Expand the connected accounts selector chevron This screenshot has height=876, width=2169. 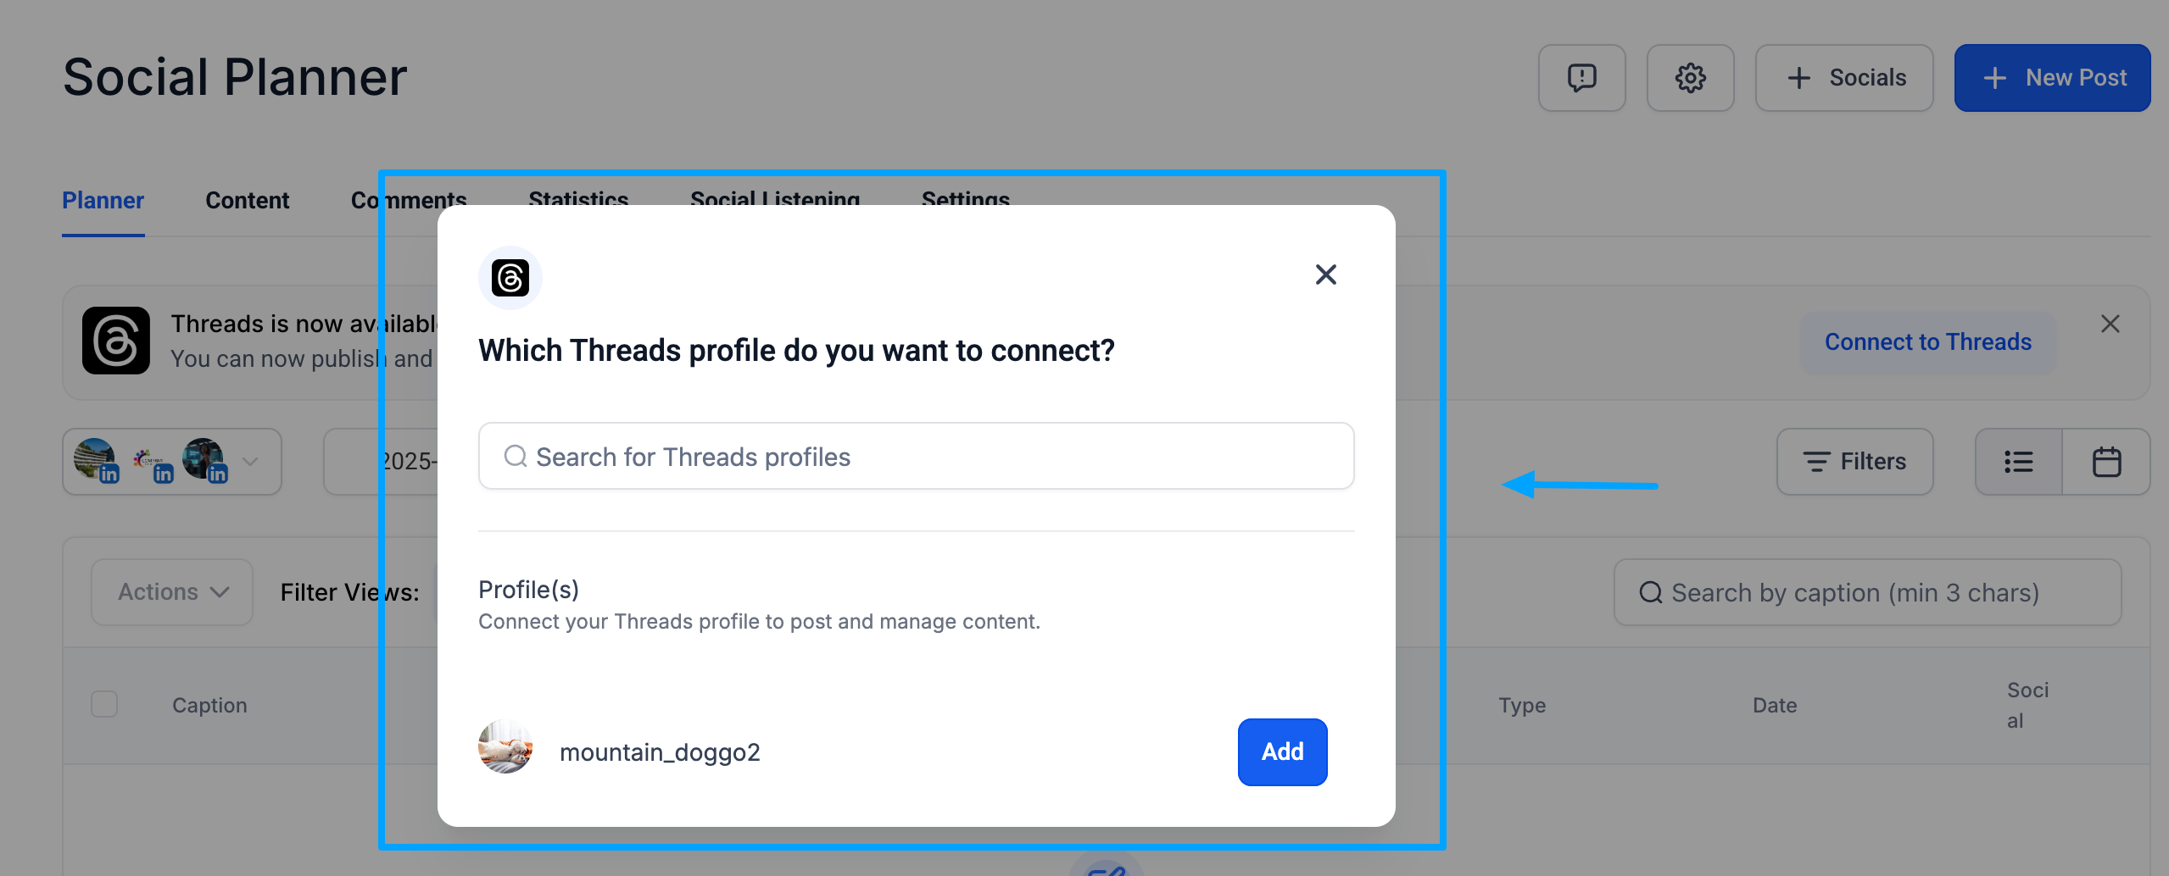click(x=250, y=462)
